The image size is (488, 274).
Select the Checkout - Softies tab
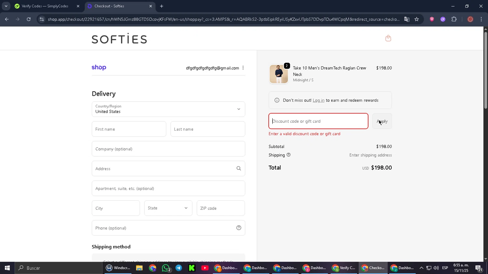pos(120,6)
